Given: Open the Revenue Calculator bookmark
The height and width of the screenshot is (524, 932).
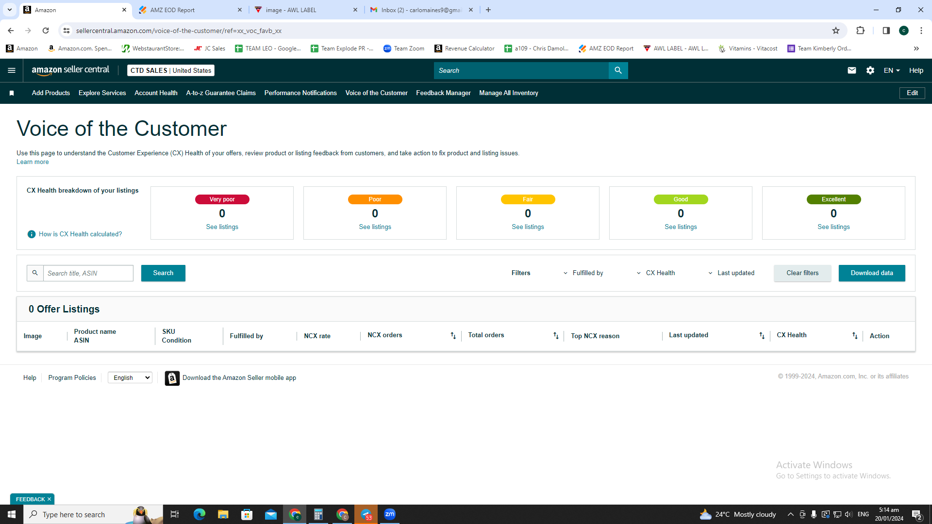Looking at the screenshot, I should pos(465,49).
